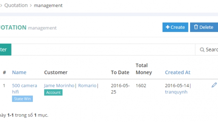The height and width of the screenshot is (122, 218).
Task: Sort table by Name column header
Action: click(19, 72)
